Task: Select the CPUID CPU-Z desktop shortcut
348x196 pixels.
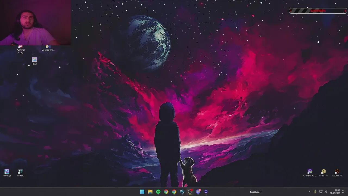Action: [310, 173]
